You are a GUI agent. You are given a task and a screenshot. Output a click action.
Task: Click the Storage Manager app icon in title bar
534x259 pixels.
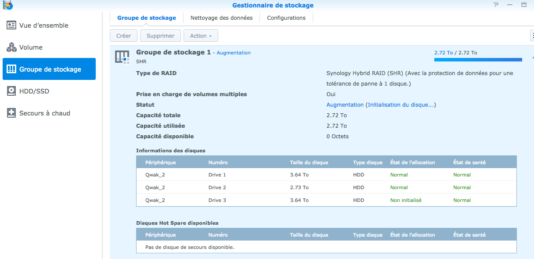click(x=7, y=5)
